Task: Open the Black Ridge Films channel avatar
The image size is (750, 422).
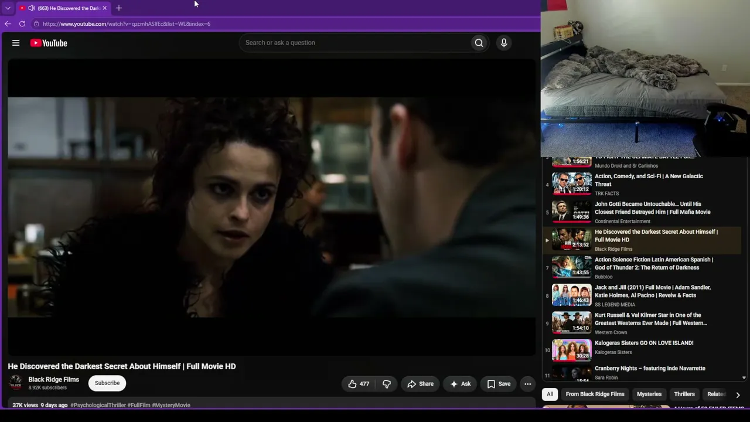Action: click(16, 383)
